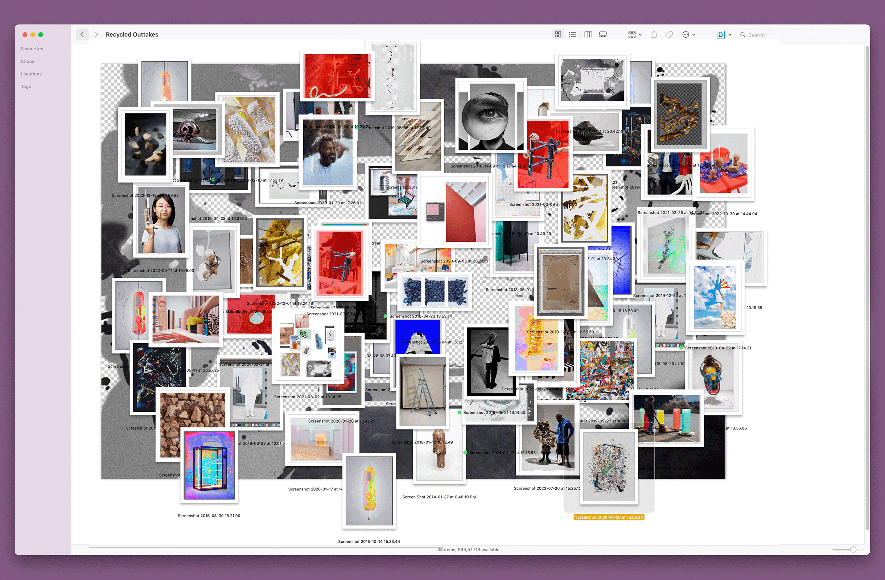The height and width of the screenshot is (580, 885).
Task: Go forward with the right chevron
Action: coord(96,34)
